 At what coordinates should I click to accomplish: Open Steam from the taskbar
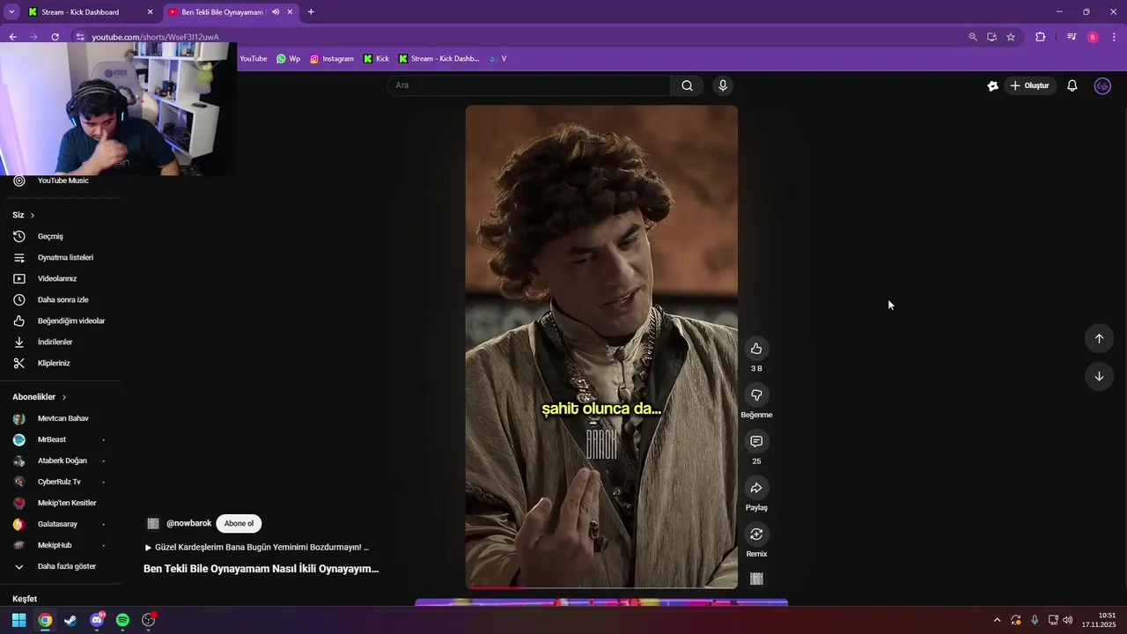pyautogui.click(x=70, y=620)
